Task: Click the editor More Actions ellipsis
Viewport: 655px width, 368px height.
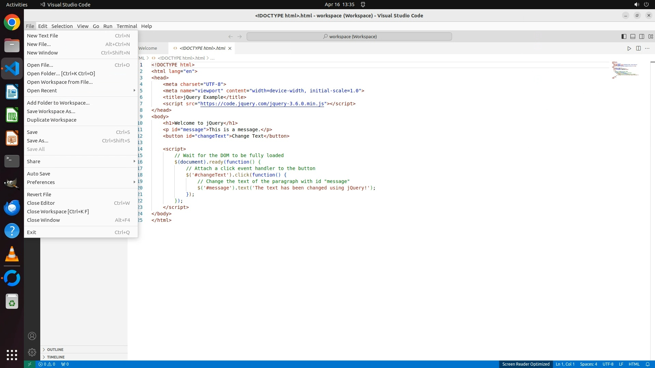Action: pos(647,48)
